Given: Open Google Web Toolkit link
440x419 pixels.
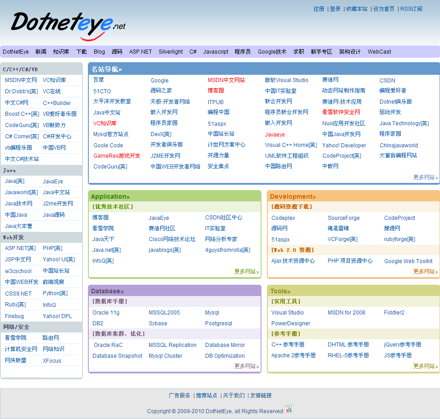Looking at the screenshot, I should click(408, 261).
